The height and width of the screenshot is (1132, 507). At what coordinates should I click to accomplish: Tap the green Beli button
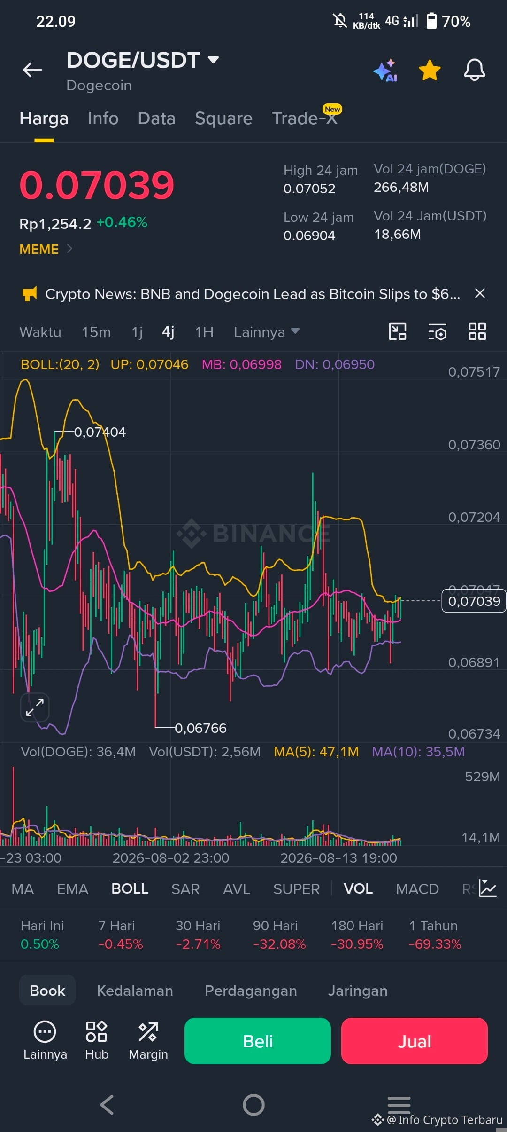click(258, 1041)
